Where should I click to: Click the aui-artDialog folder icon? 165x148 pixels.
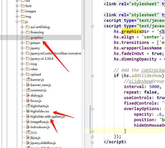tap(28, 27)
